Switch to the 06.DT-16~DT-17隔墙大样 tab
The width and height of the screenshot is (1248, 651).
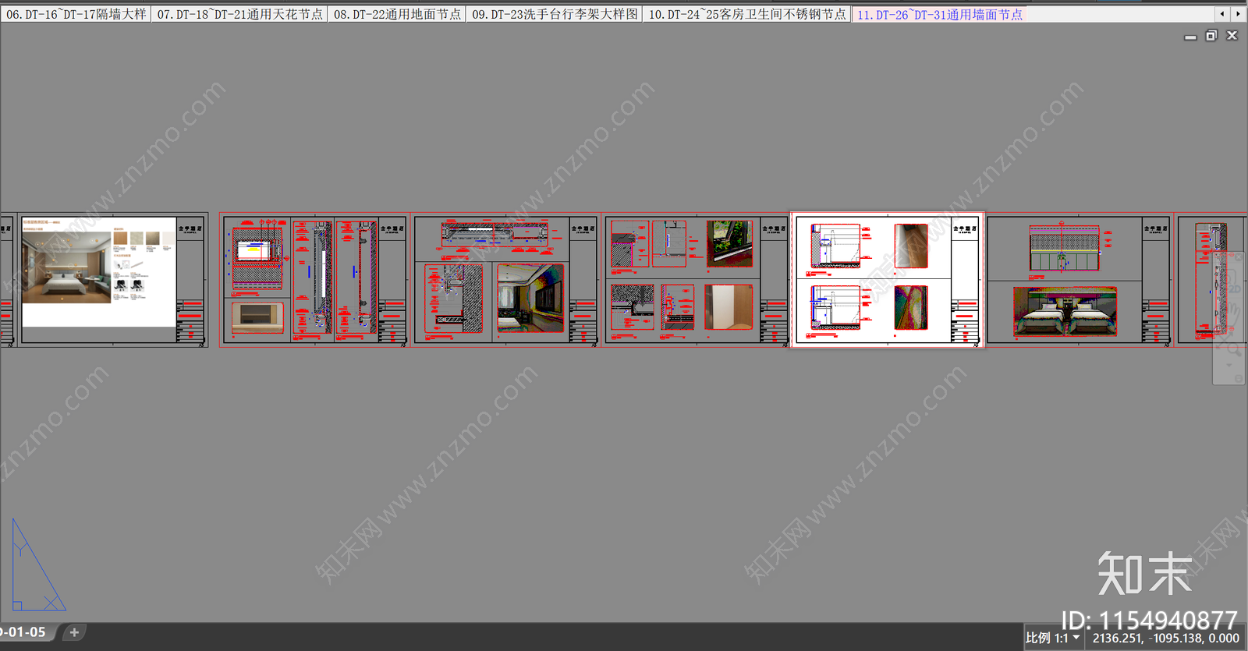(x=76, y=14)
